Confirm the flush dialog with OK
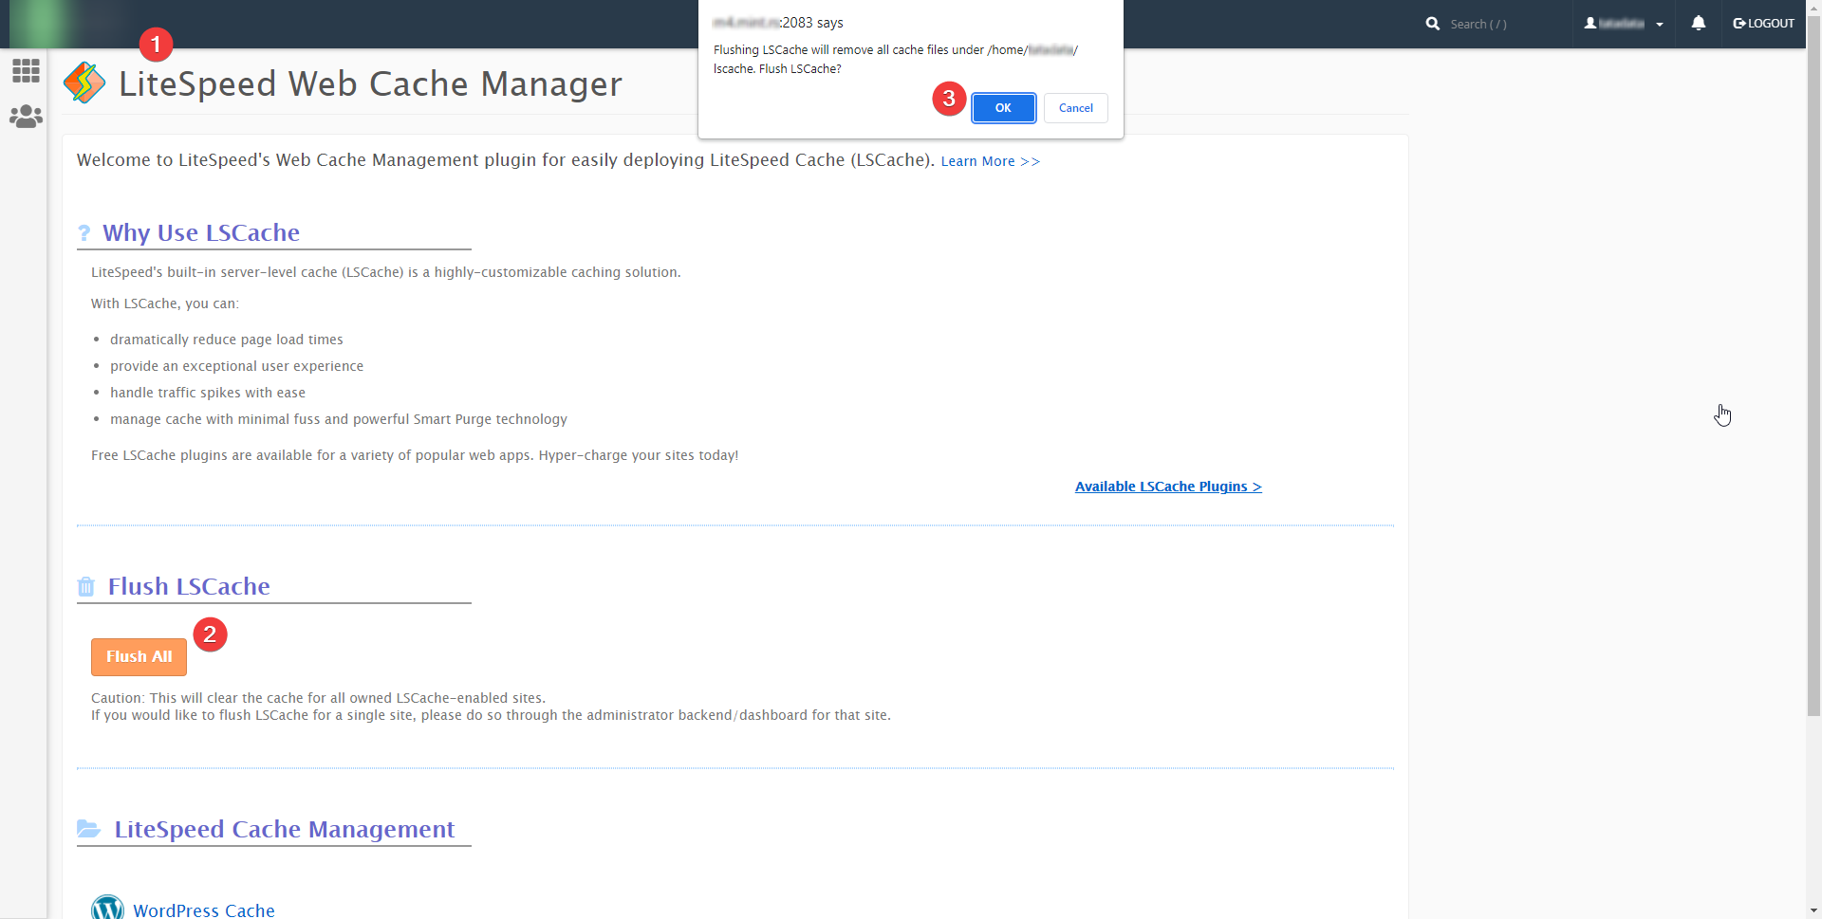 [x=1003, y=108]
